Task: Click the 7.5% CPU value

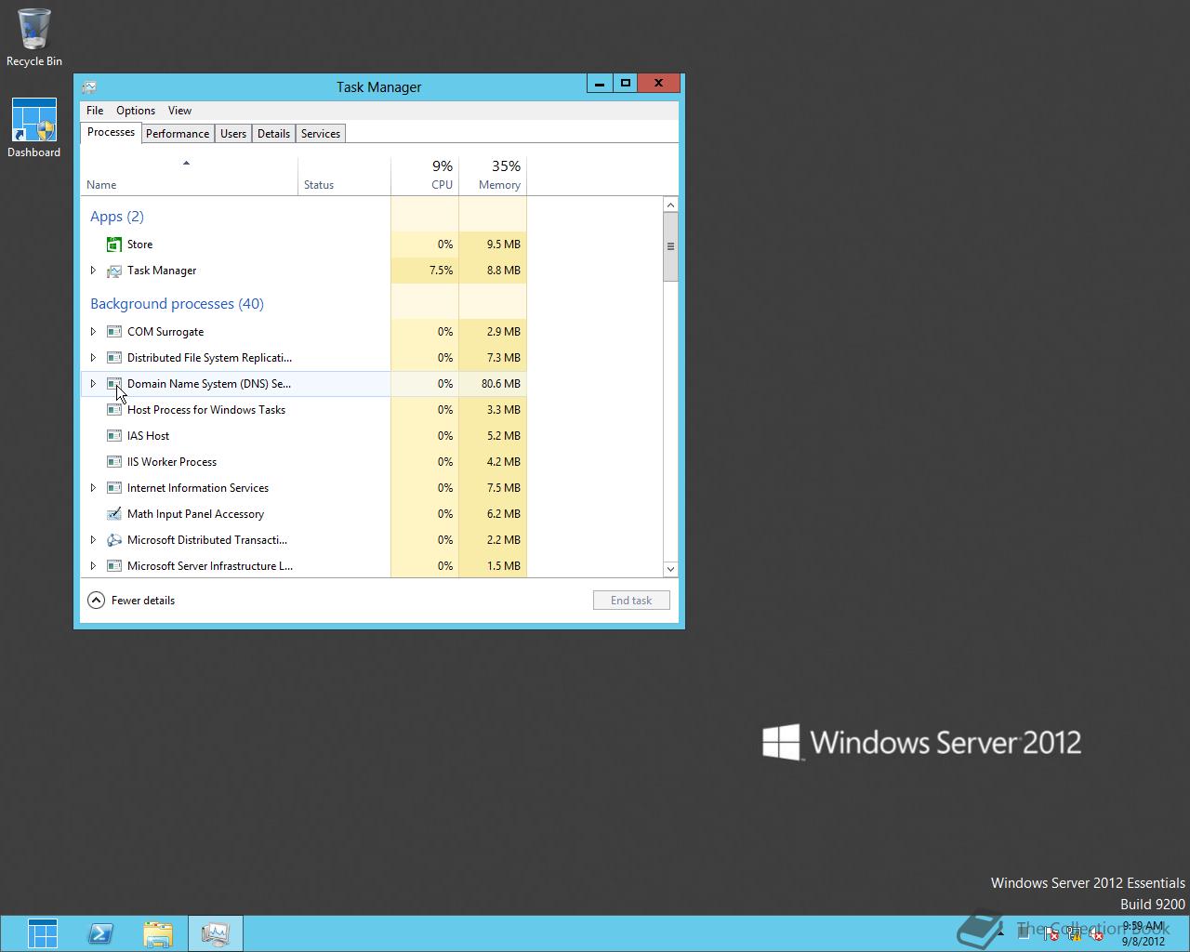Action: tap(441, 271)
